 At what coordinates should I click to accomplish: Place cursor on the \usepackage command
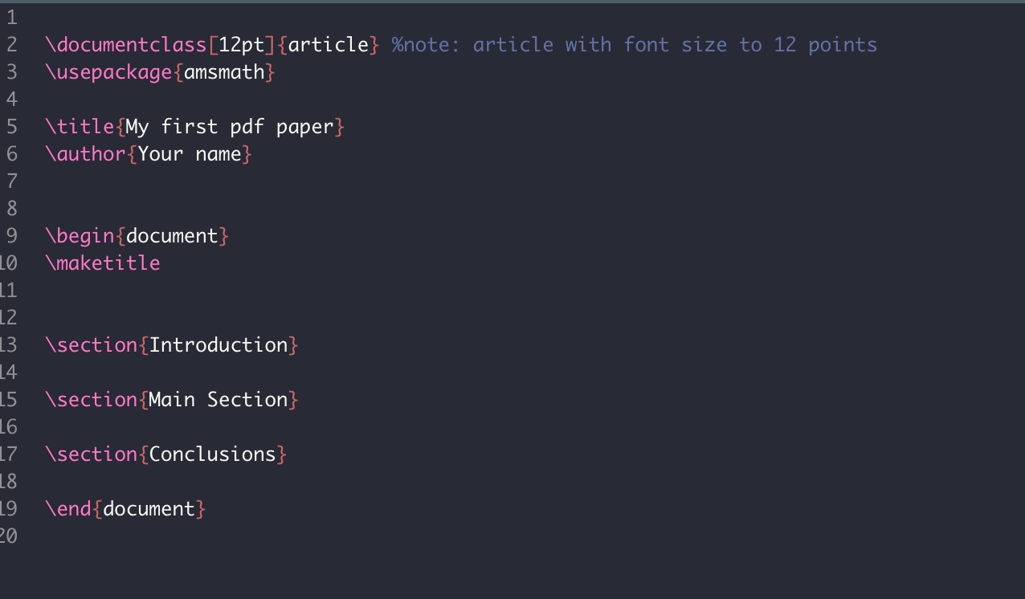[108, 72]
